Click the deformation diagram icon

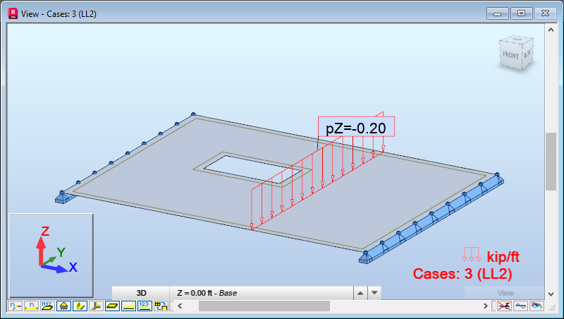(520, 306)
